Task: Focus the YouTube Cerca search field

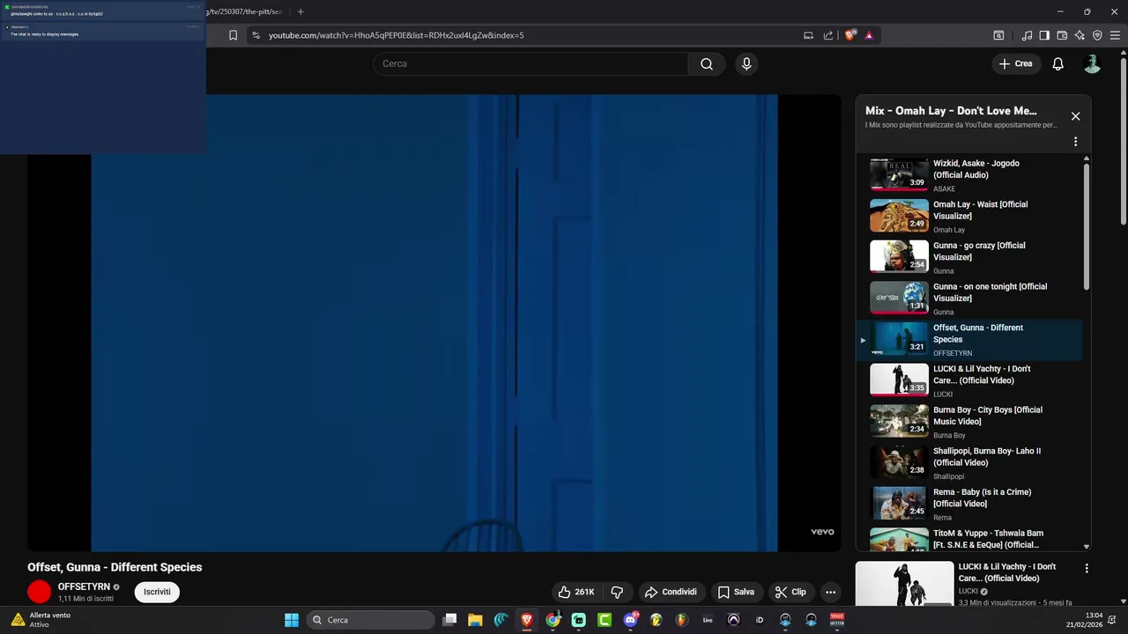Action: point(531,63)
